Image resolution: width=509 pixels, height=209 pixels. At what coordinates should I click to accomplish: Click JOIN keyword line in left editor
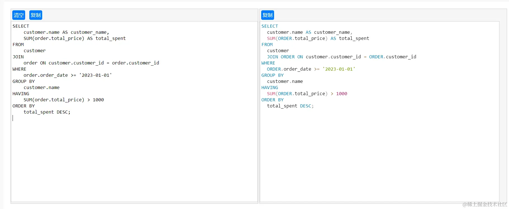pos(18,57)
